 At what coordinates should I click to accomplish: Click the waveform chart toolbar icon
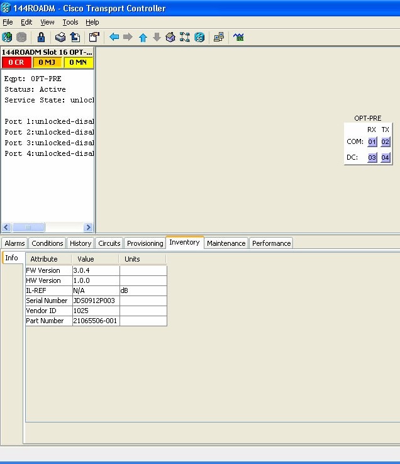(238, 37)
